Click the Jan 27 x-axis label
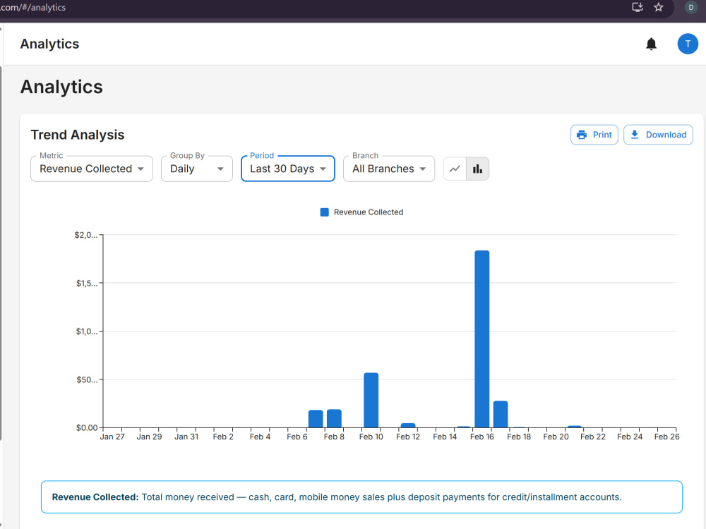The width and height of the screenshot is (706, 529). (112, 437)
